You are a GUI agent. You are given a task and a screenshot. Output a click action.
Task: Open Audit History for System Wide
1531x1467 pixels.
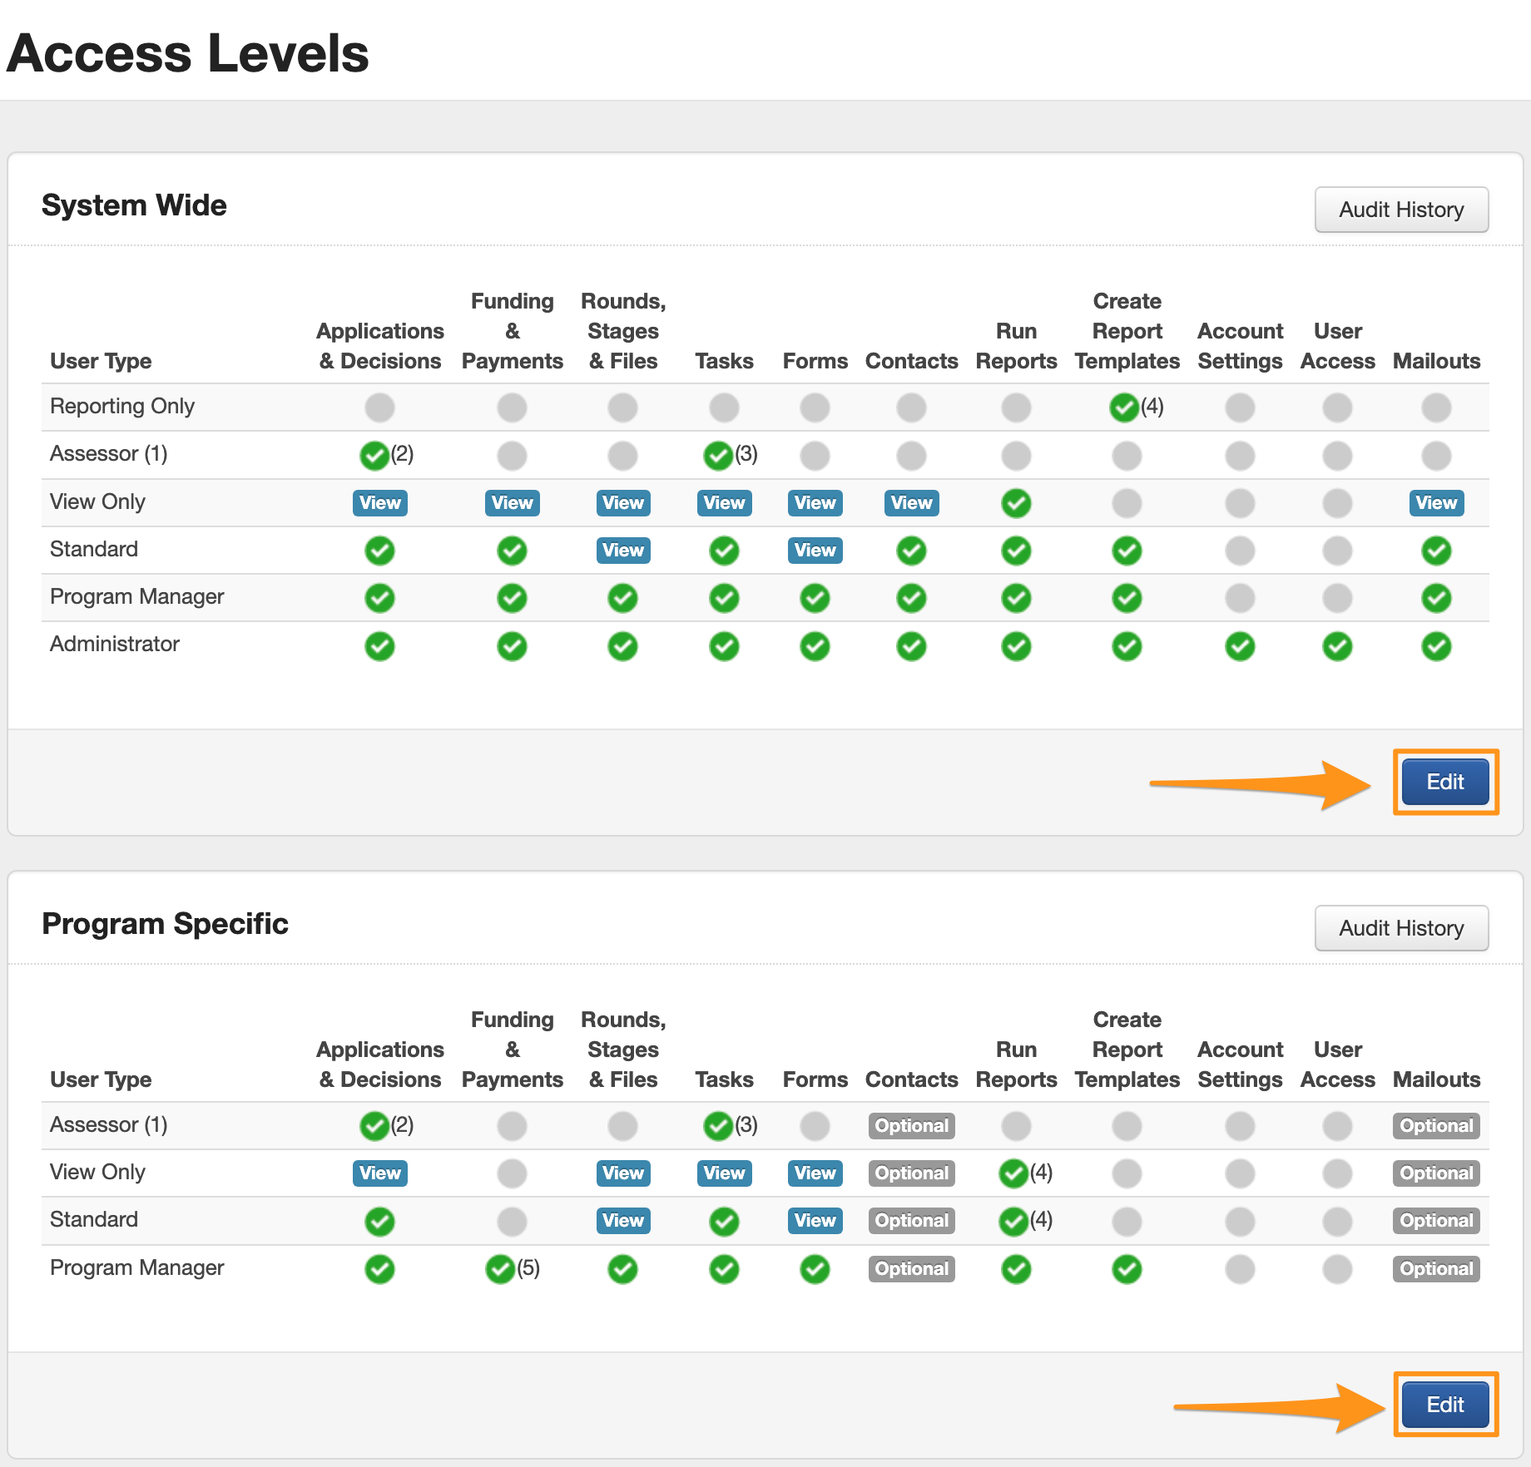(x=1400, y=210)
